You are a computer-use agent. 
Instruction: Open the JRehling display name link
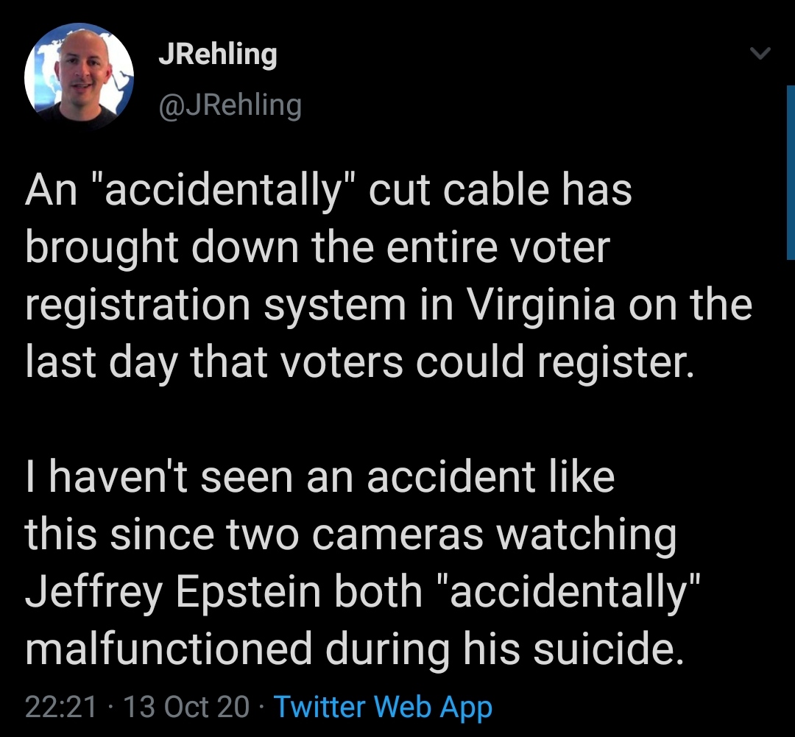point(218,55)
